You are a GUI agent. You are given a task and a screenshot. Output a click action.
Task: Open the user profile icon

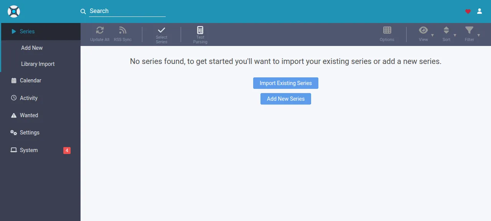(479, 11)
